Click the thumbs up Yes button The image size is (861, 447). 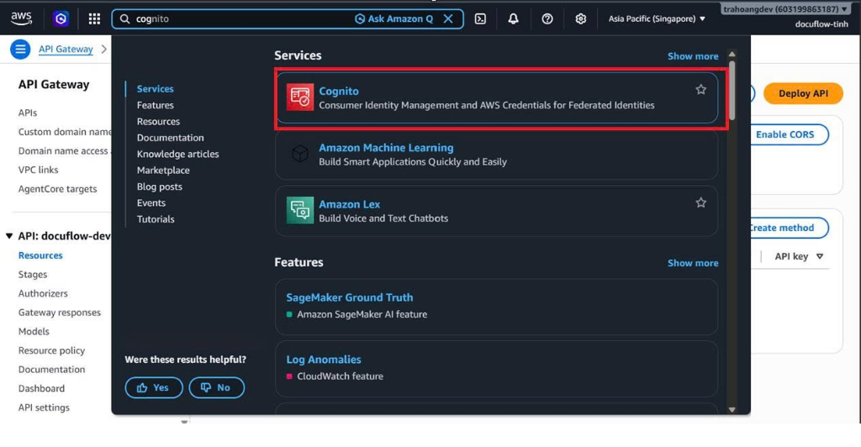click(x=154, y=387)
